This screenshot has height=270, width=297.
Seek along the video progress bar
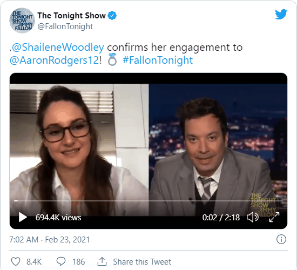[148, 201]
